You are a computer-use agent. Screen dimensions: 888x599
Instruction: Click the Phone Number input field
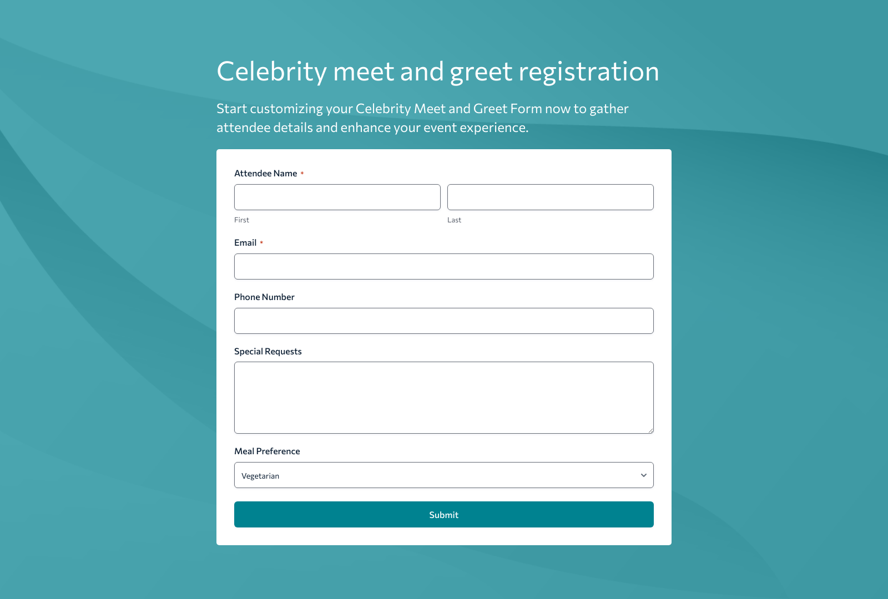point(444,321)
